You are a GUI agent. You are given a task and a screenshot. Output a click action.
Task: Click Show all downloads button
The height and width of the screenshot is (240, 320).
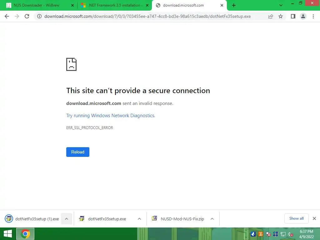[296, 218]
